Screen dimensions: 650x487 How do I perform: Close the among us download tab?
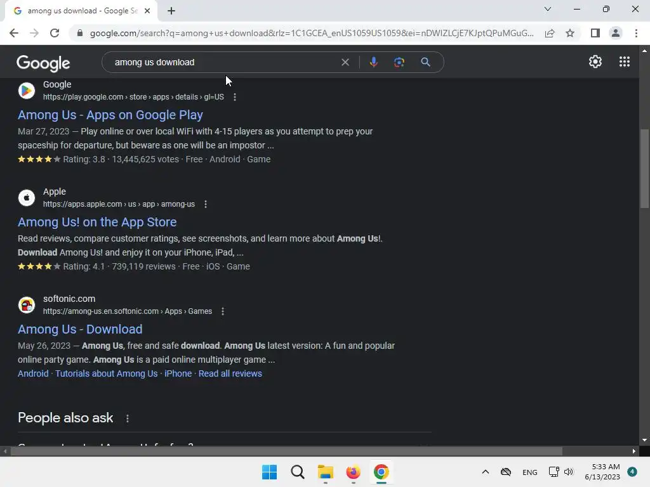tap(147, 11)
